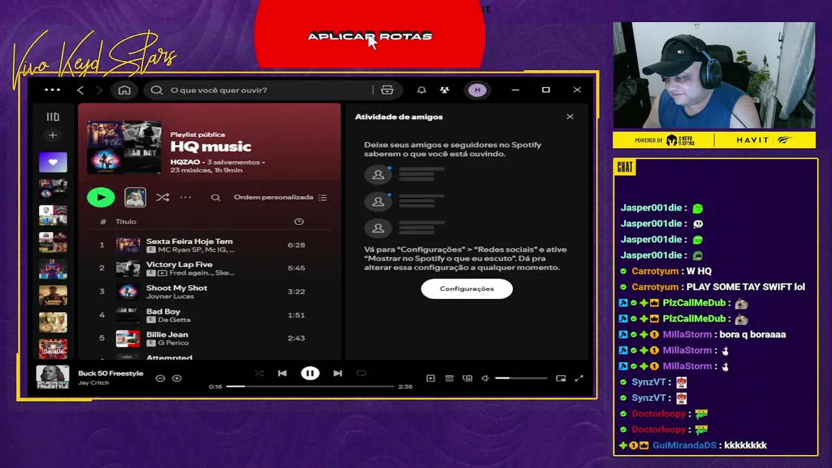Skip to the previous track
Viewport: 832px width, 468px height.
(x=282, y=373)
